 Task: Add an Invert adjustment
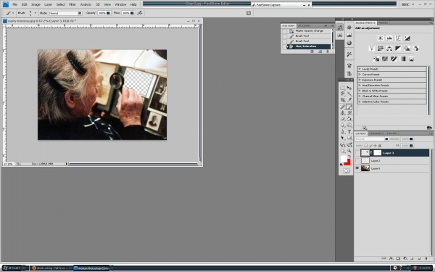[x=376, y=59]
